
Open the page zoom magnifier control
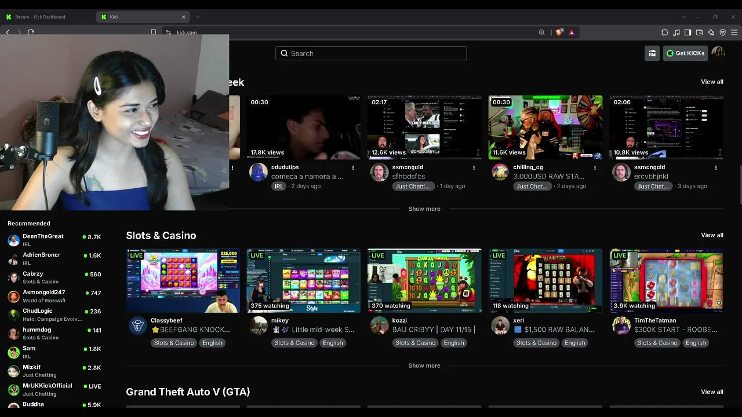(x=541, y=32)
